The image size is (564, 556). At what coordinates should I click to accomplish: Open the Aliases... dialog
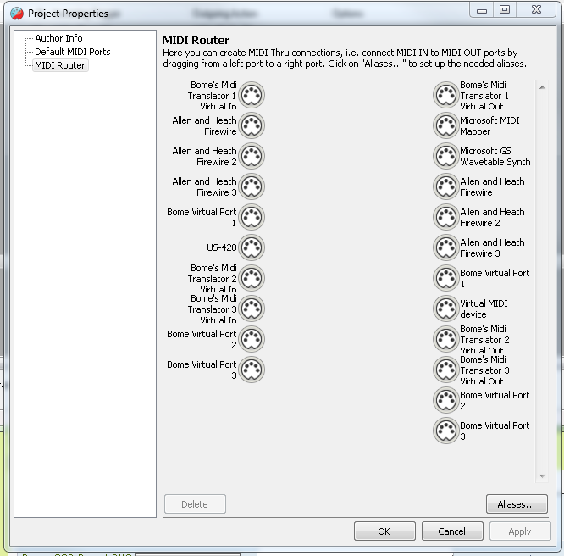pyautogui.click(x=517, y=504)
